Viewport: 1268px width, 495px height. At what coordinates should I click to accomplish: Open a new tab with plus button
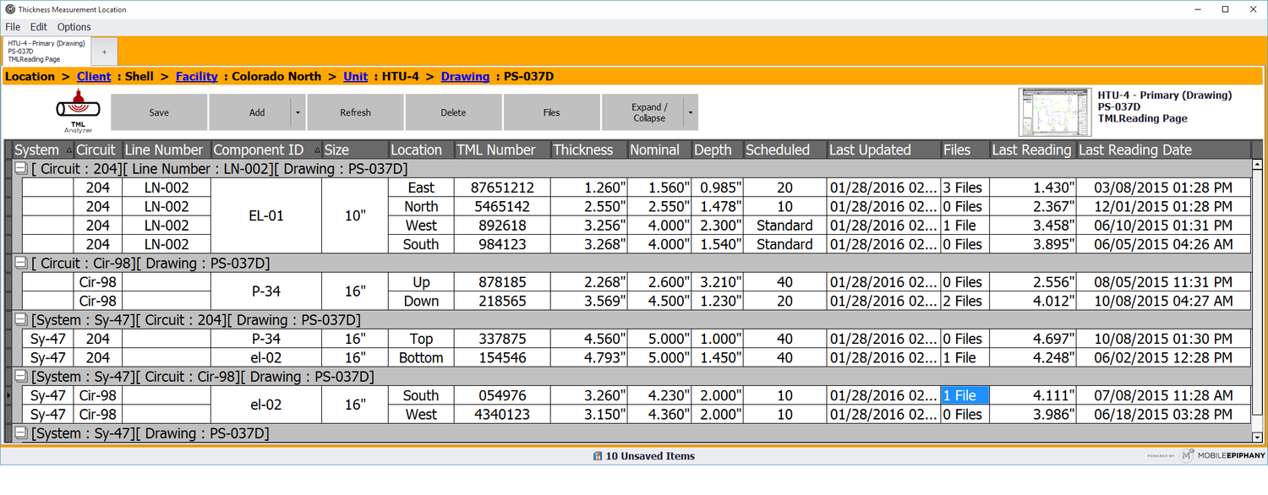click(104, 52)
